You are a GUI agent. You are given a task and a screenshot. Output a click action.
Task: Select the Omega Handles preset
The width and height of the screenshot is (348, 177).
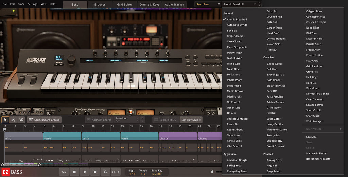tap(276, 39)
